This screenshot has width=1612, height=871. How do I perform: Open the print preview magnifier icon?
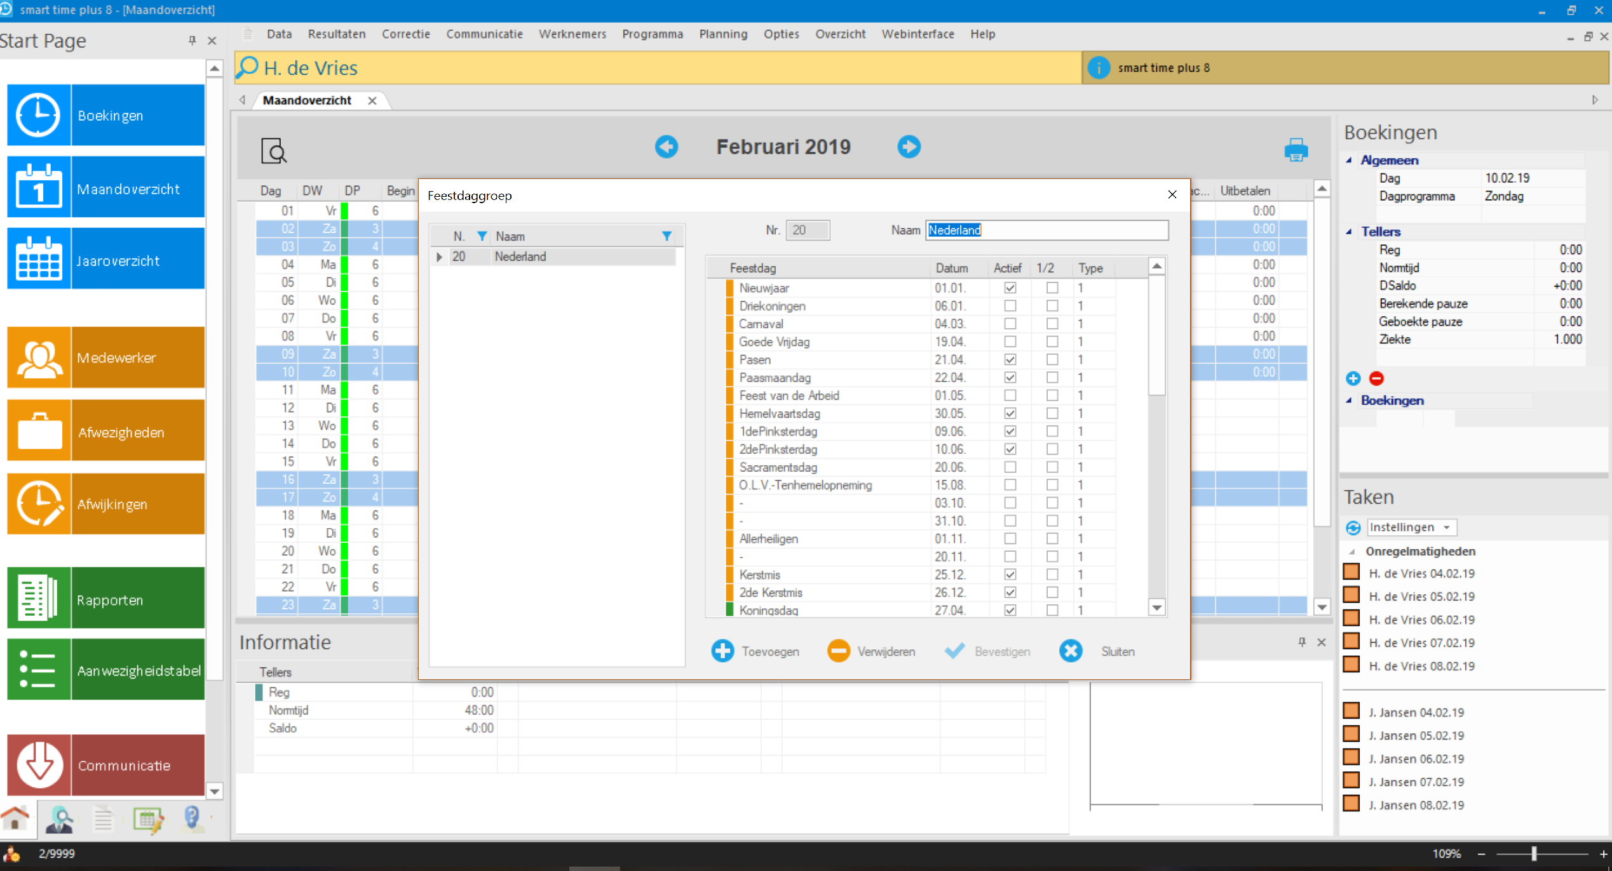(274, 151)
